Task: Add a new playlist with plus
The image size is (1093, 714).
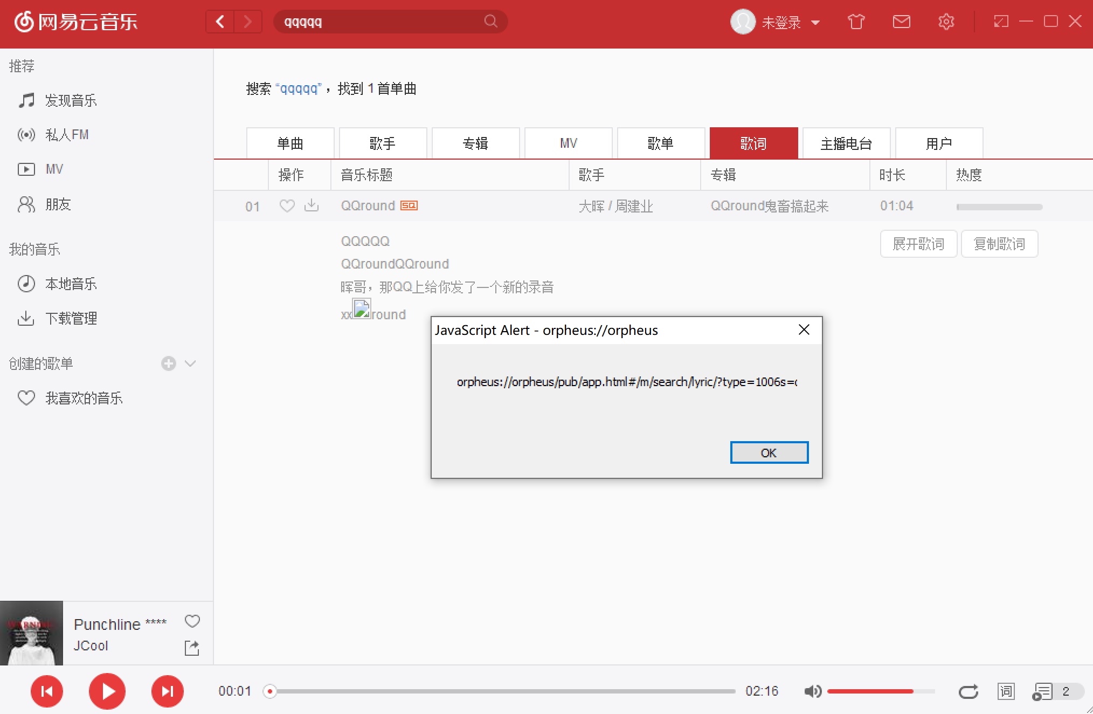Action: click(x=169, y=363)
